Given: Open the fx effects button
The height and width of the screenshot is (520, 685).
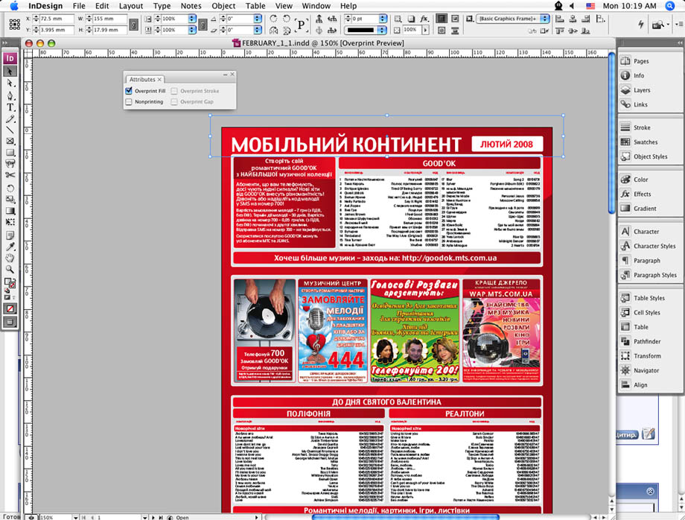Looking at the screenshot, I should (424, 19).
